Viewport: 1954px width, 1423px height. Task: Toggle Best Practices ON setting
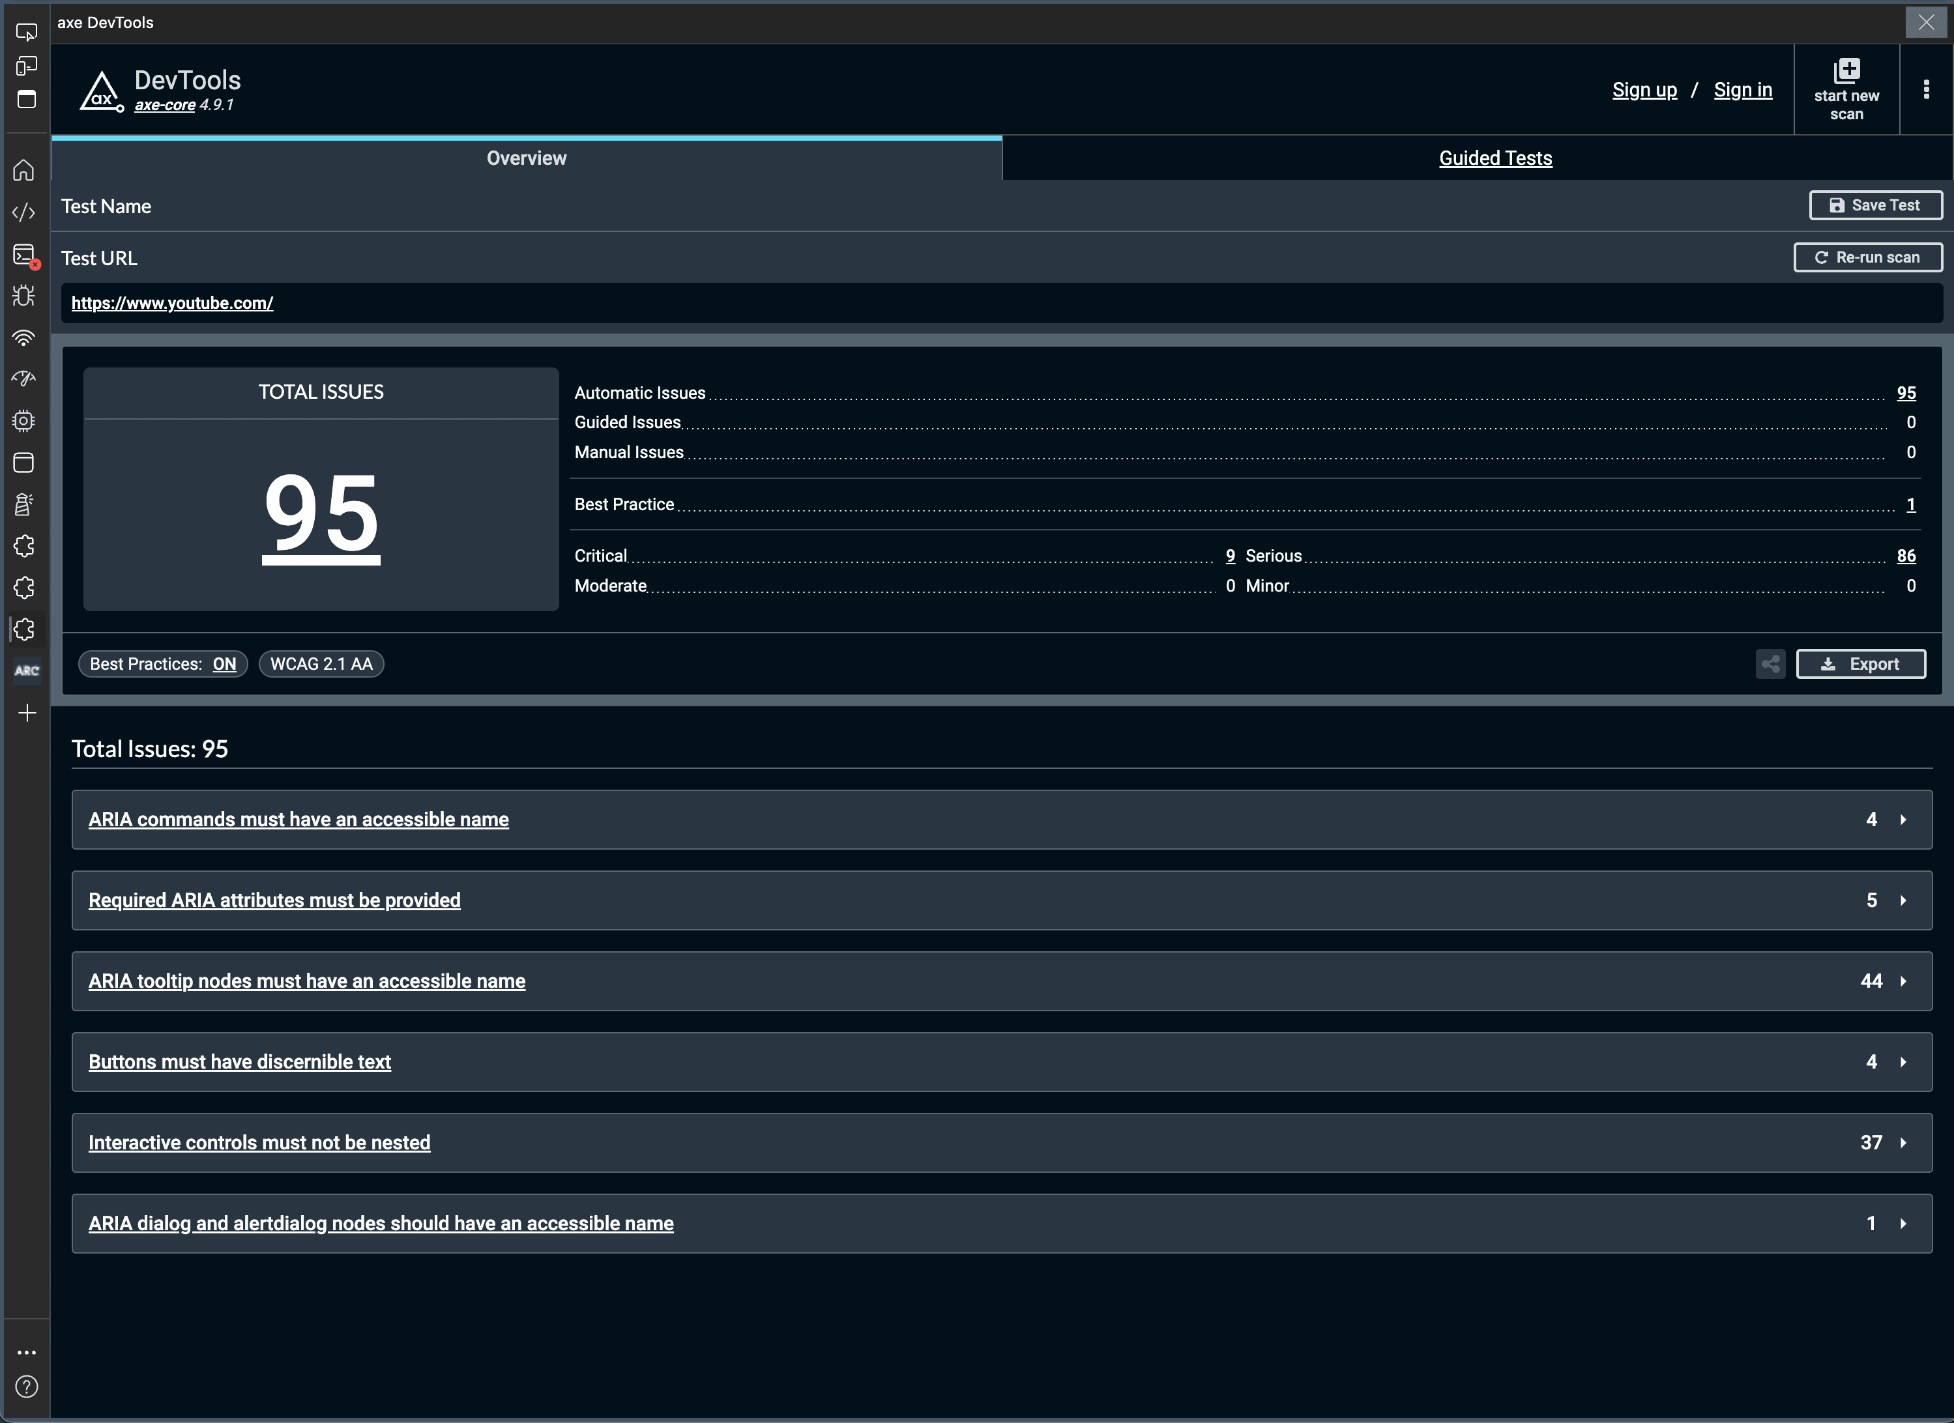163,664
